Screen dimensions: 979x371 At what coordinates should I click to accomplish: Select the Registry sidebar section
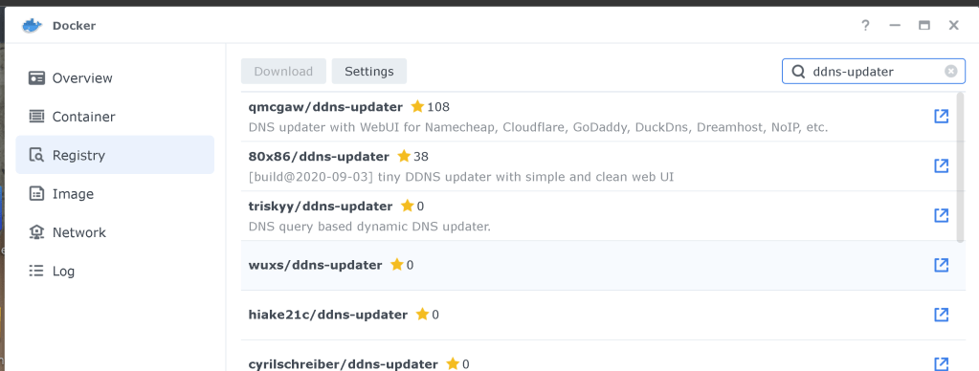click(115, 155)
